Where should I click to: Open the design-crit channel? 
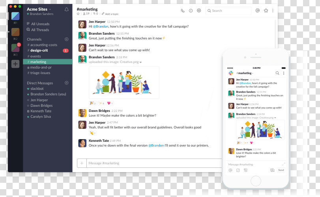click(x=37, y=50)
